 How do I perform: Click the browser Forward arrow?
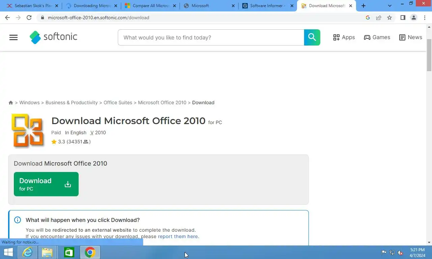[x=18, y=18]
